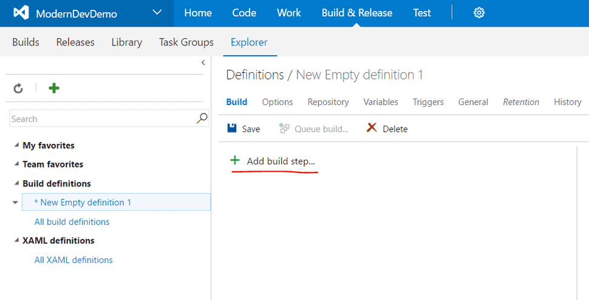
Task: Switch to the Triggers tab
Action: tap(428, 102)
